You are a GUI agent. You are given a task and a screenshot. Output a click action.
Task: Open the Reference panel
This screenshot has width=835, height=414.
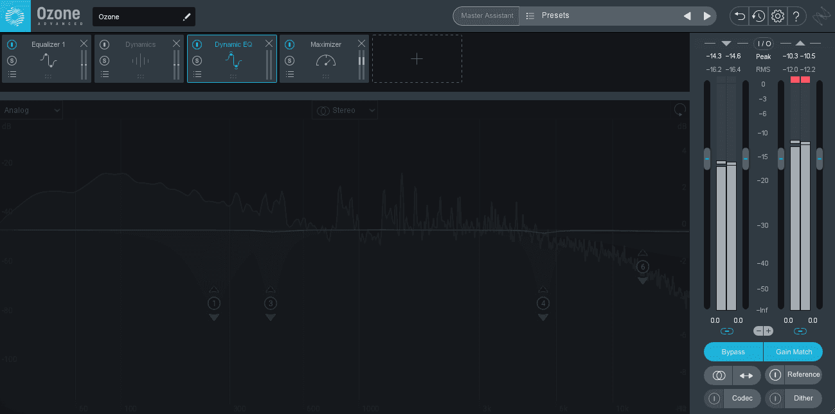[804, 375]
